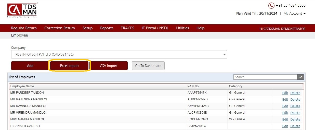Open the Reports menu
Image resolution: width=315 pixels, height=130 pixels.
107,28
